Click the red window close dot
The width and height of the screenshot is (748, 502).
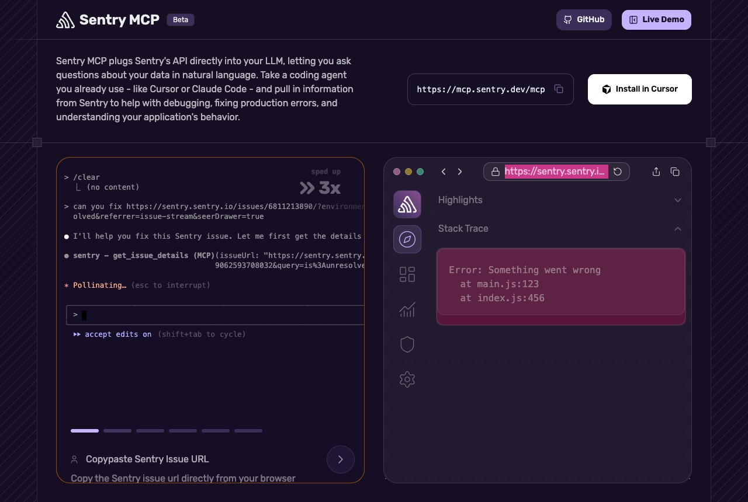pos(397,172)
